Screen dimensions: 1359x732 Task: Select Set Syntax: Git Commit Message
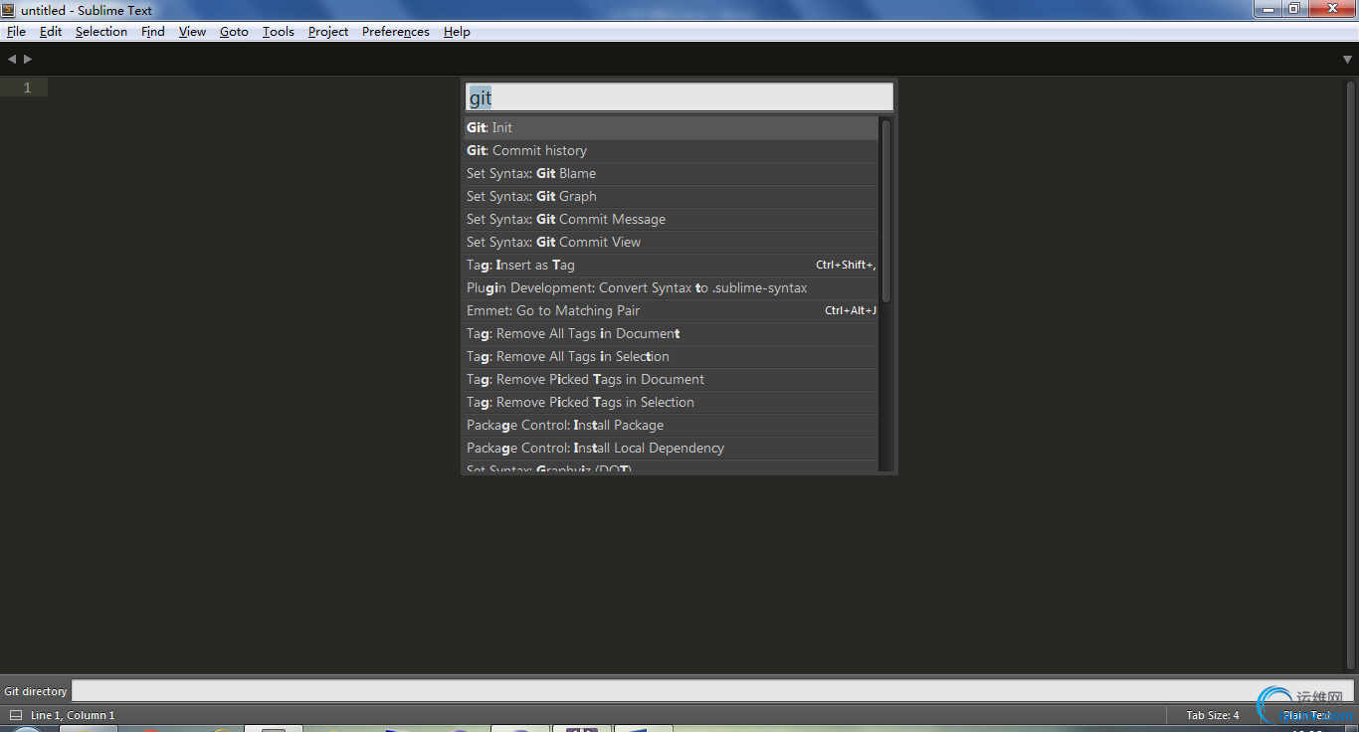click(x=672, y=219)
